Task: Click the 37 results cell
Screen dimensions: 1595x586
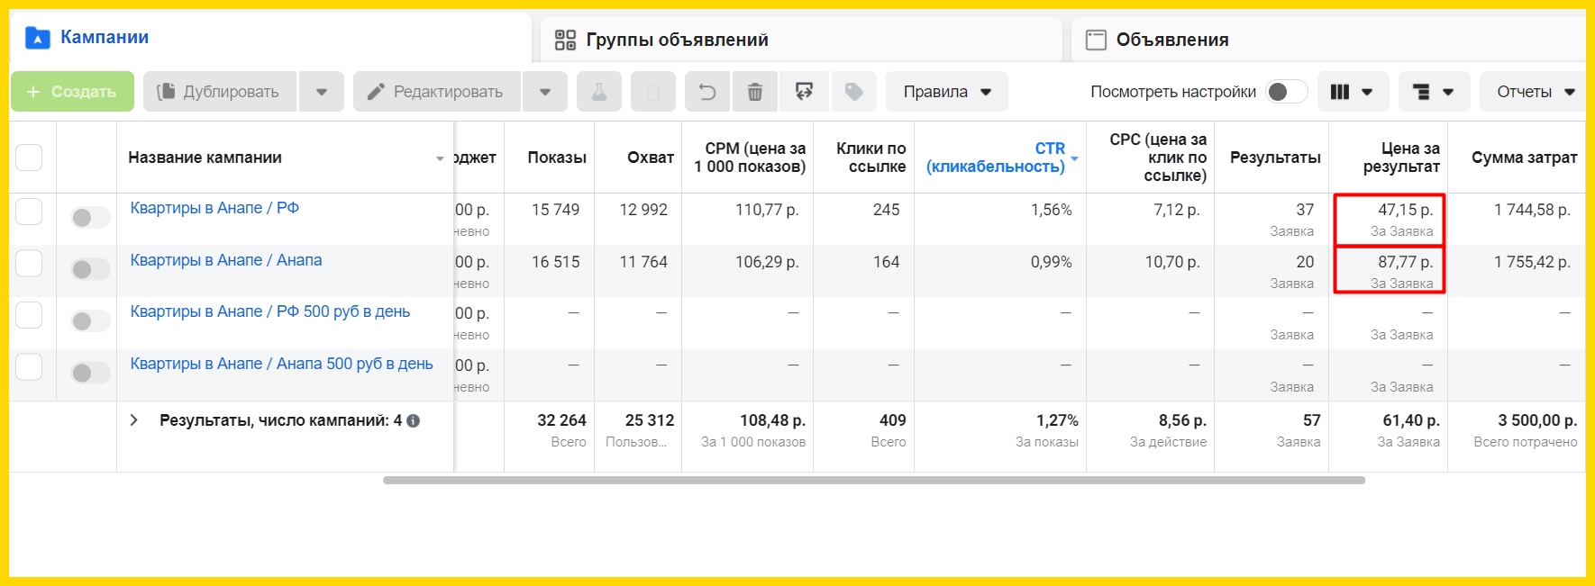Action: pos(1305,210)
